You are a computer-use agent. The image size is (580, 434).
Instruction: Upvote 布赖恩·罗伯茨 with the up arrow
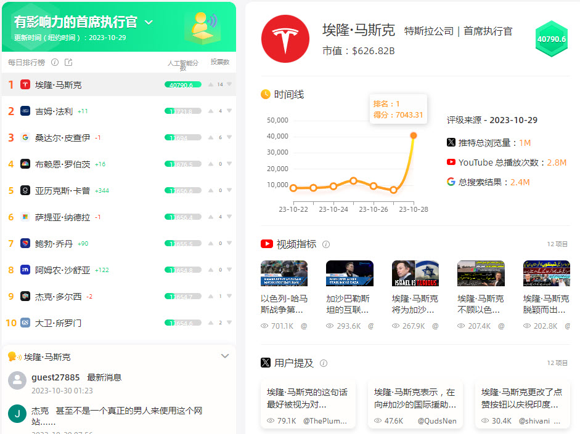click(x=210, y=164)
